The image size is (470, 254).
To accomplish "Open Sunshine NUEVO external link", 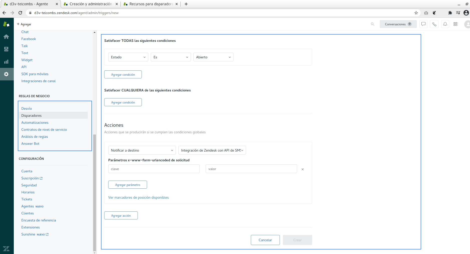I will pyautogui.click(x=35, y=234).
